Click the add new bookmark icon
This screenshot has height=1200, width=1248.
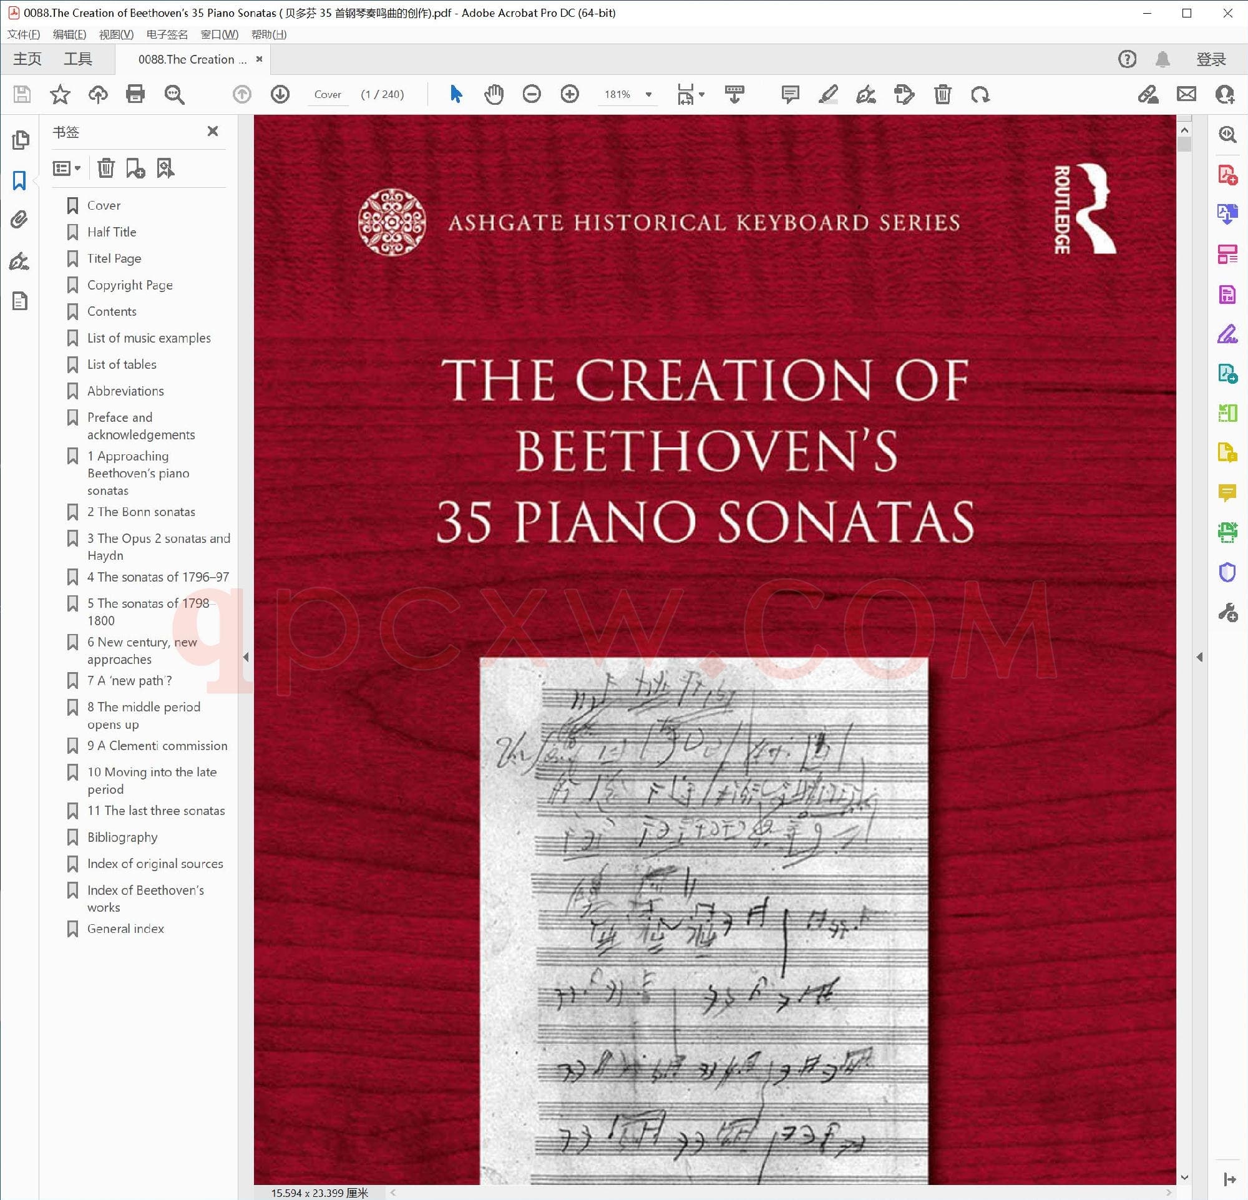point(135,168)
